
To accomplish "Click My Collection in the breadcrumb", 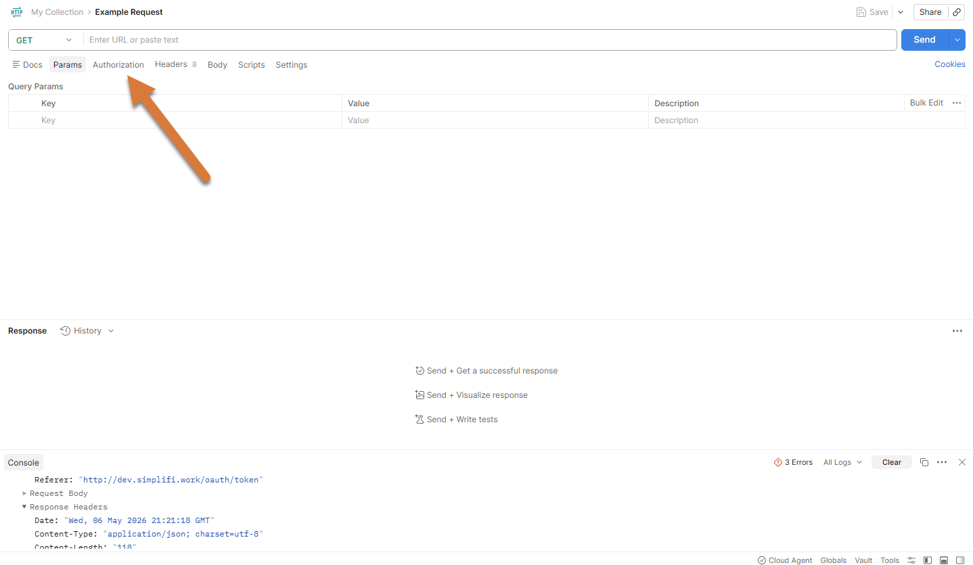I will 58,12.
